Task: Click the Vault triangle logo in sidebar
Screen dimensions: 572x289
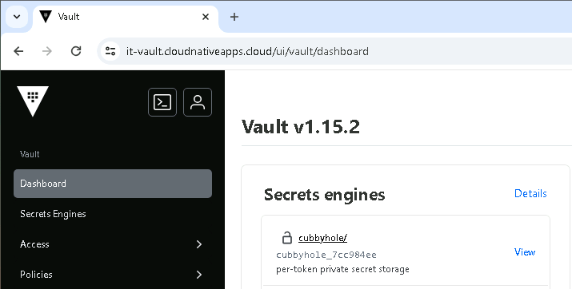Action: [33, 101]
